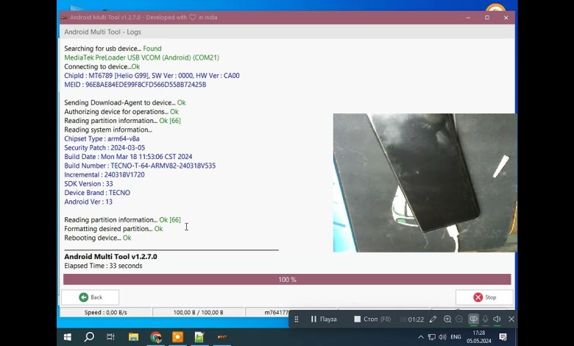Click 'Formatting desired partition... Ok' line

[x=113, y=229]
